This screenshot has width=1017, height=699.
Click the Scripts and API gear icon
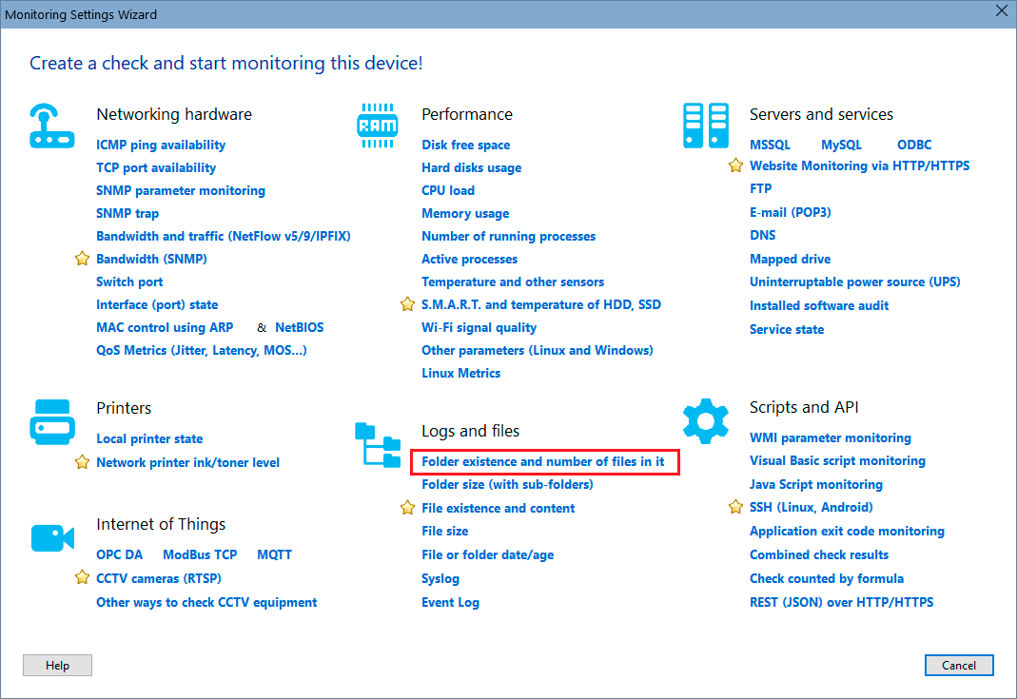706,419
